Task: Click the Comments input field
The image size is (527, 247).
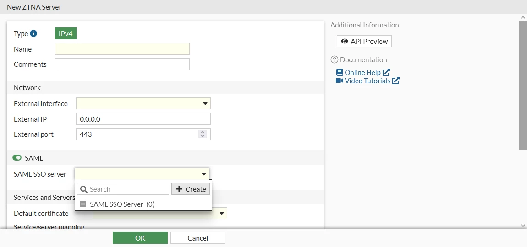Action: [122, 64]
